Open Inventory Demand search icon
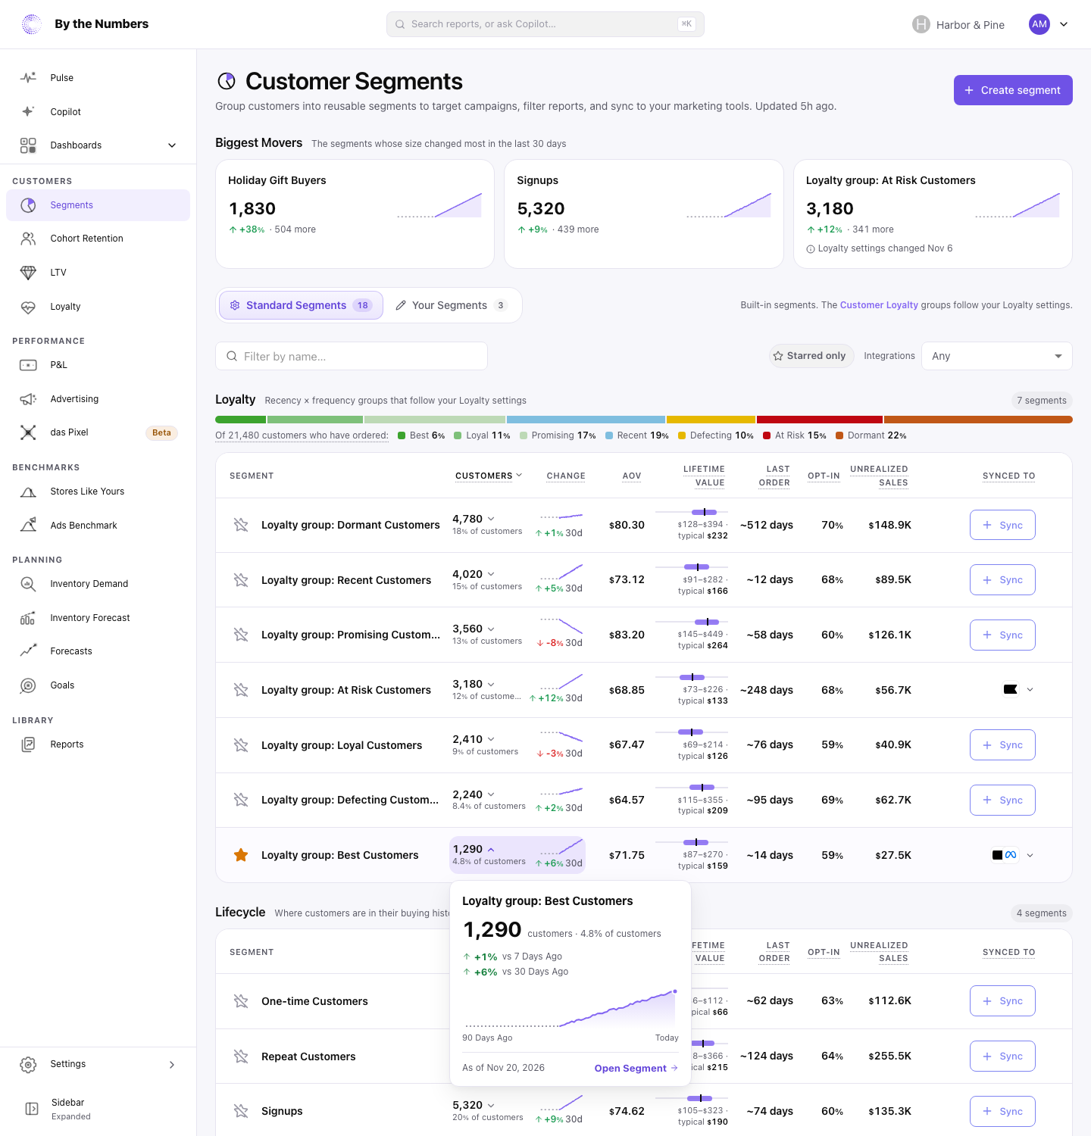Screen dimensions: 1091x1136 [x=28, y=584]
